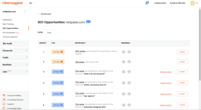Mark the "ppc agency" opportunity as done
Image resolution: width=201 pixels, height=110 pixels.
pos(166,94)
